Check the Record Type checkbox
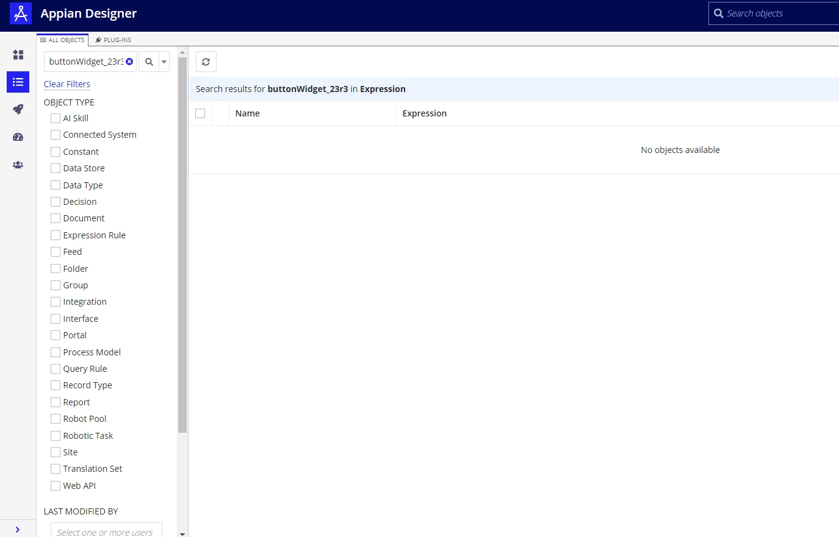Screen dimensions: 839x537 [x=56, y=385]
